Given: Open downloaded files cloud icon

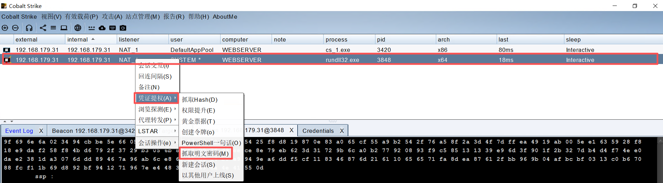Looking at the screenshot, I should [x=102, y=28].
